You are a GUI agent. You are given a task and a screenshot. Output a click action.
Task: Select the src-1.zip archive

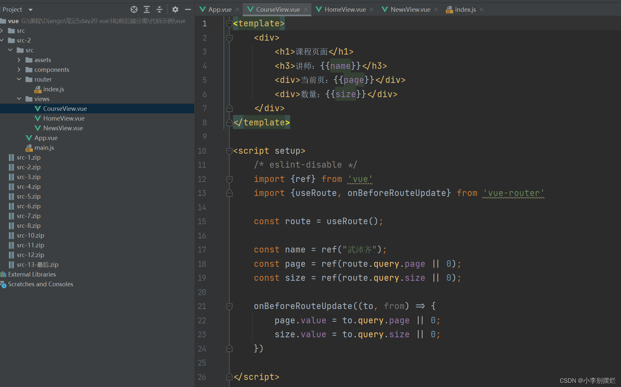click(97, 157)
